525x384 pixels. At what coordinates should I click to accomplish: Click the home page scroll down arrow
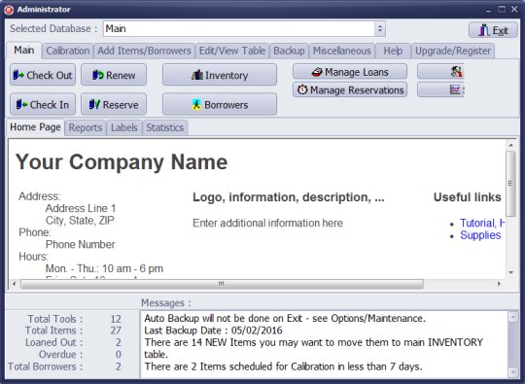(x=510, y=272)
